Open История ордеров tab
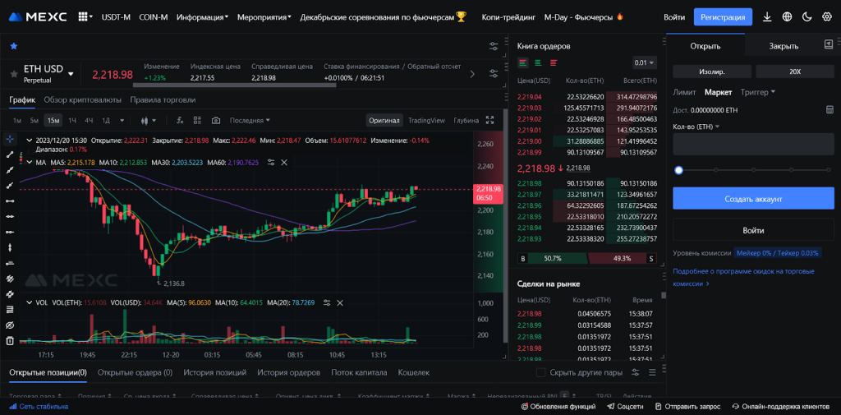The height and width of the screenshot is (415, 841). (288, 372)
